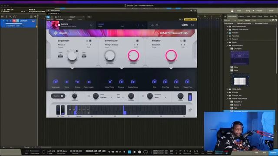Open the Ambience type dropdown

pyautogui.click(x=160, y=97)
